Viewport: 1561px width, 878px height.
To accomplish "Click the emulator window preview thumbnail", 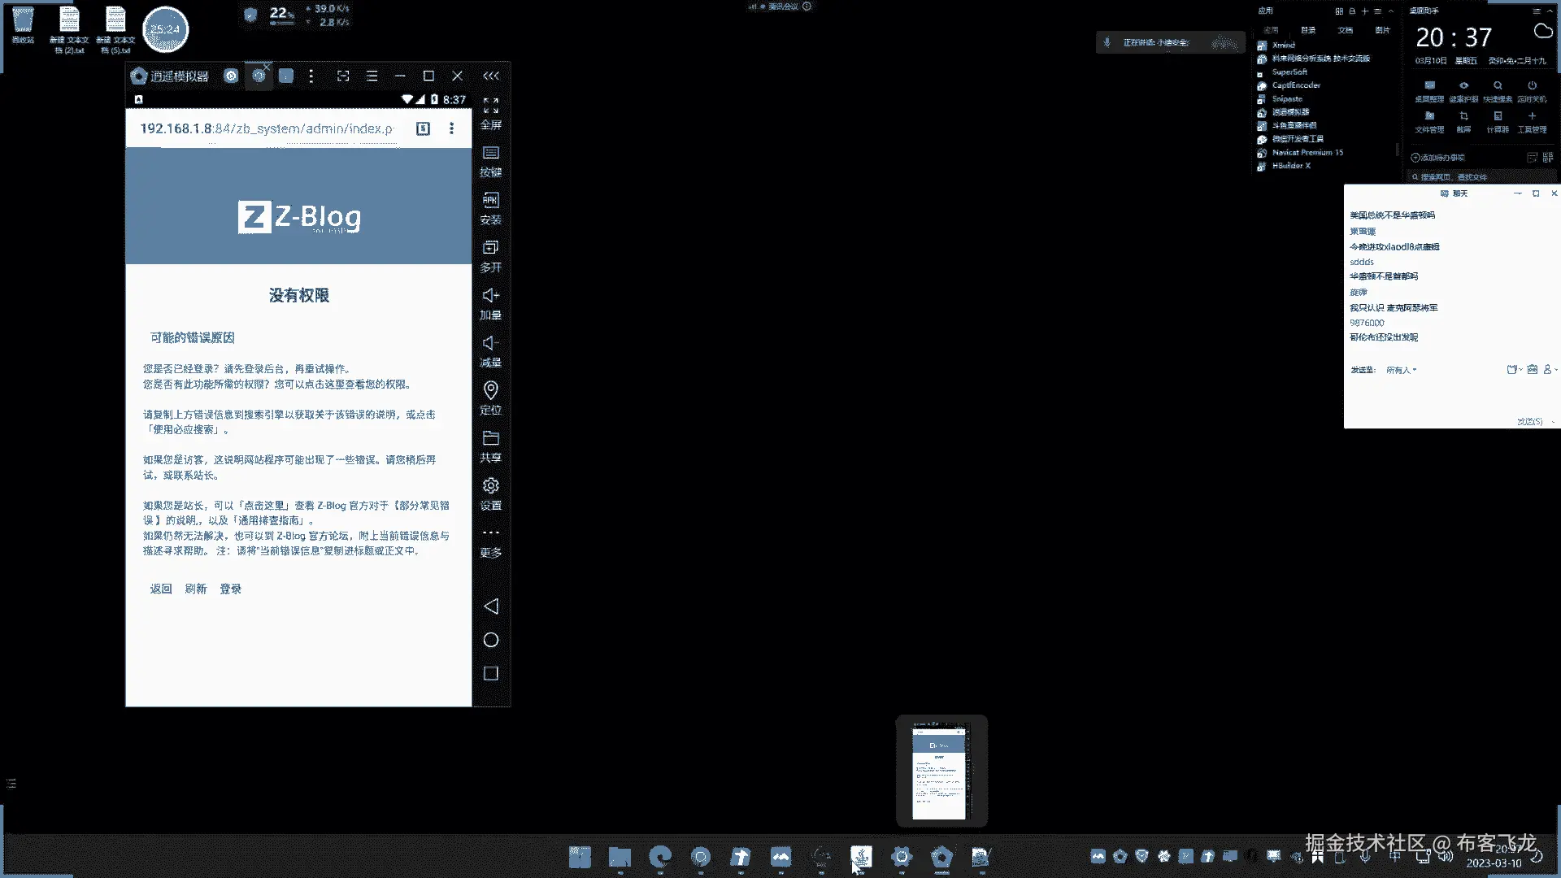I will coord(941,770).
